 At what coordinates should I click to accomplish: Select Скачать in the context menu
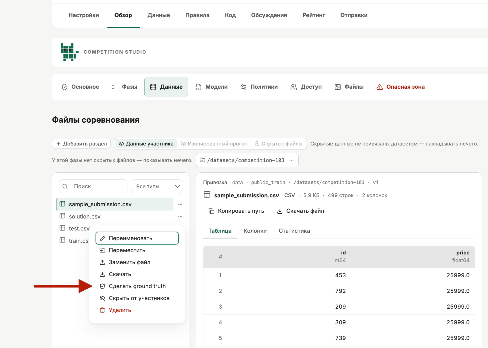(137, 274)
